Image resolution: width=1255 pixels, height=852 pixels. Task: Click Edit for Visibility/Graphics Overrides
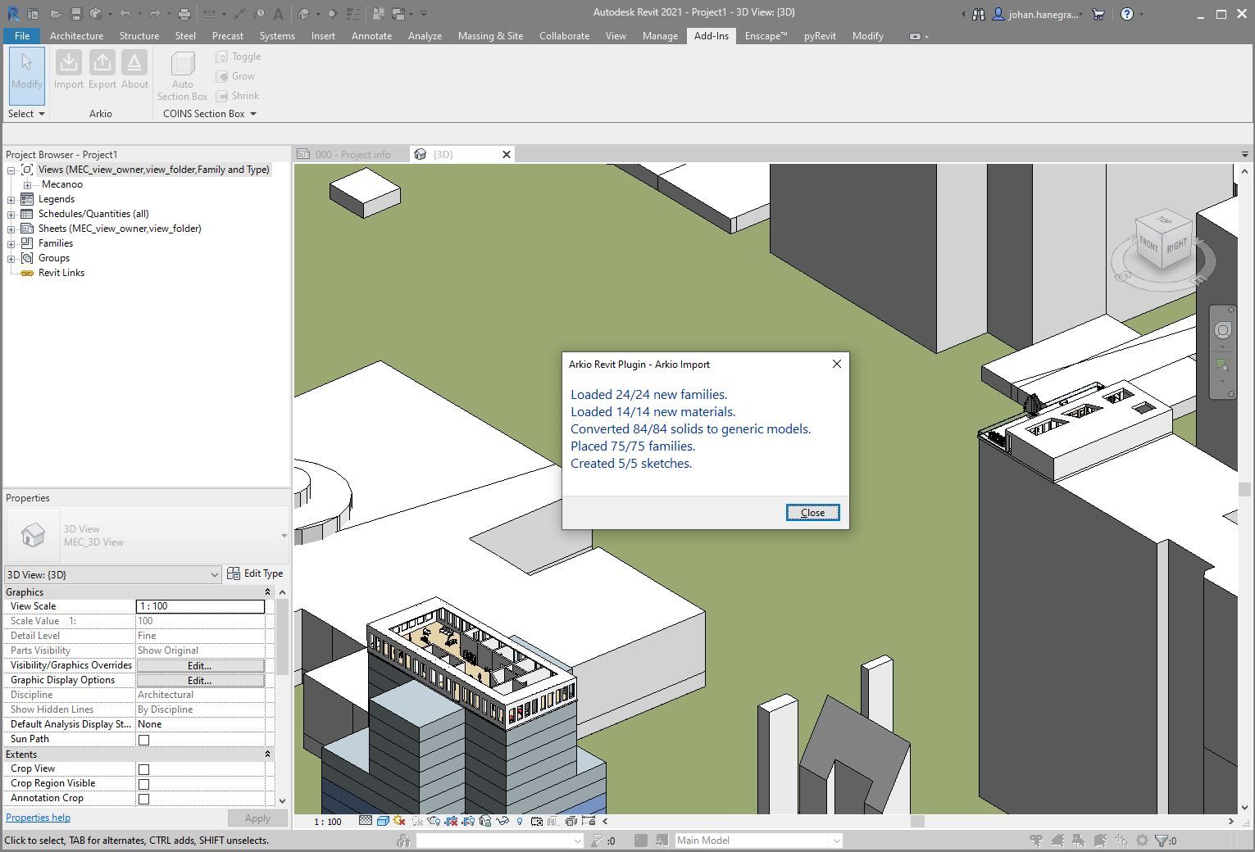(x=200, y=666)
